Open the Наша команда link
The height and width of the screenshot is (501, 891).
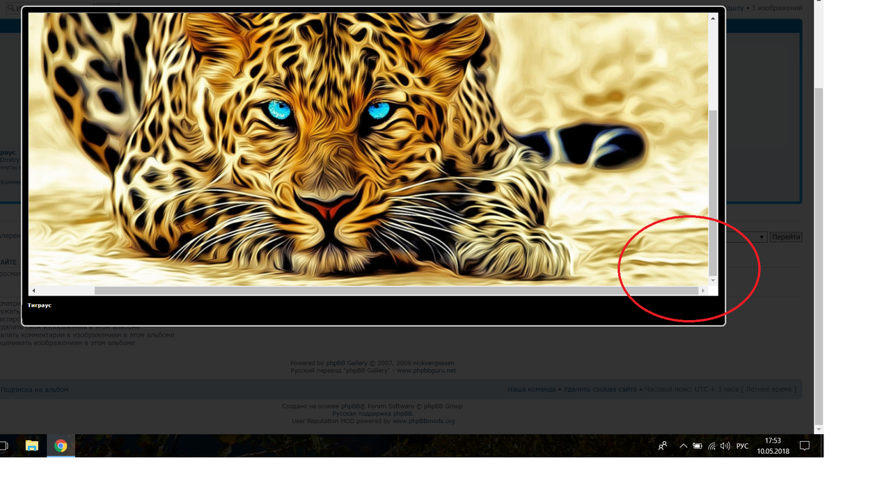point(532,390)
